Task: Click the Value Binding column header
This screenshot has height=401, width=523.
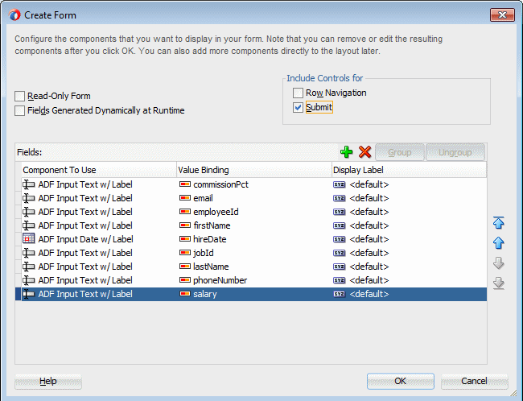Action: click(x=253, y=170)
